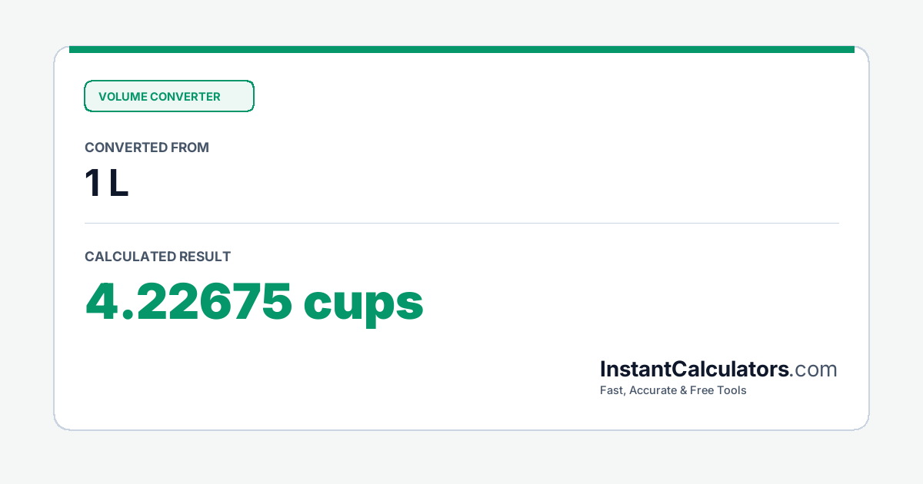Click the 4.22675 result number

[188, 301]
